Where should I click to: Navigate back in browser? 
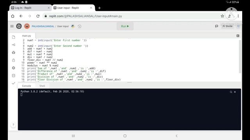21,16
